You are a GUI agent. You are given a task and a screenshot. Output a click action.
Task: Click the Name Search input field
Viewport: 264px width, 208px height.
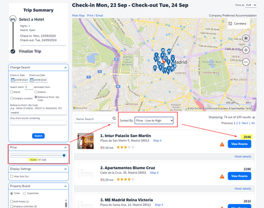pyautogui.click(x=93, y=119)
